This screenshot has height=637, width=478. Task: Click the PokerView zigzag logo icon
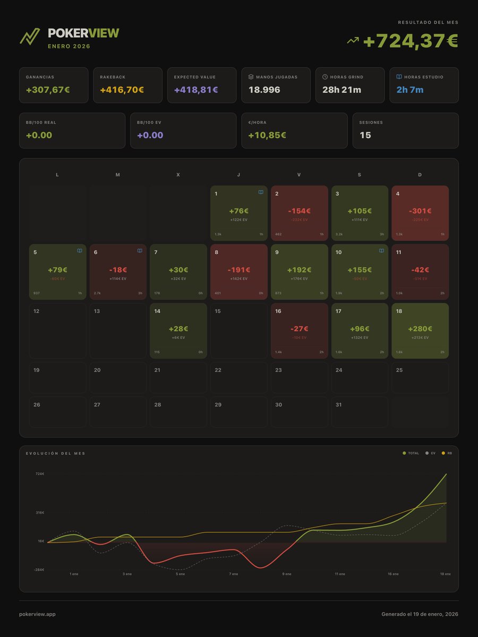(30, 36)
